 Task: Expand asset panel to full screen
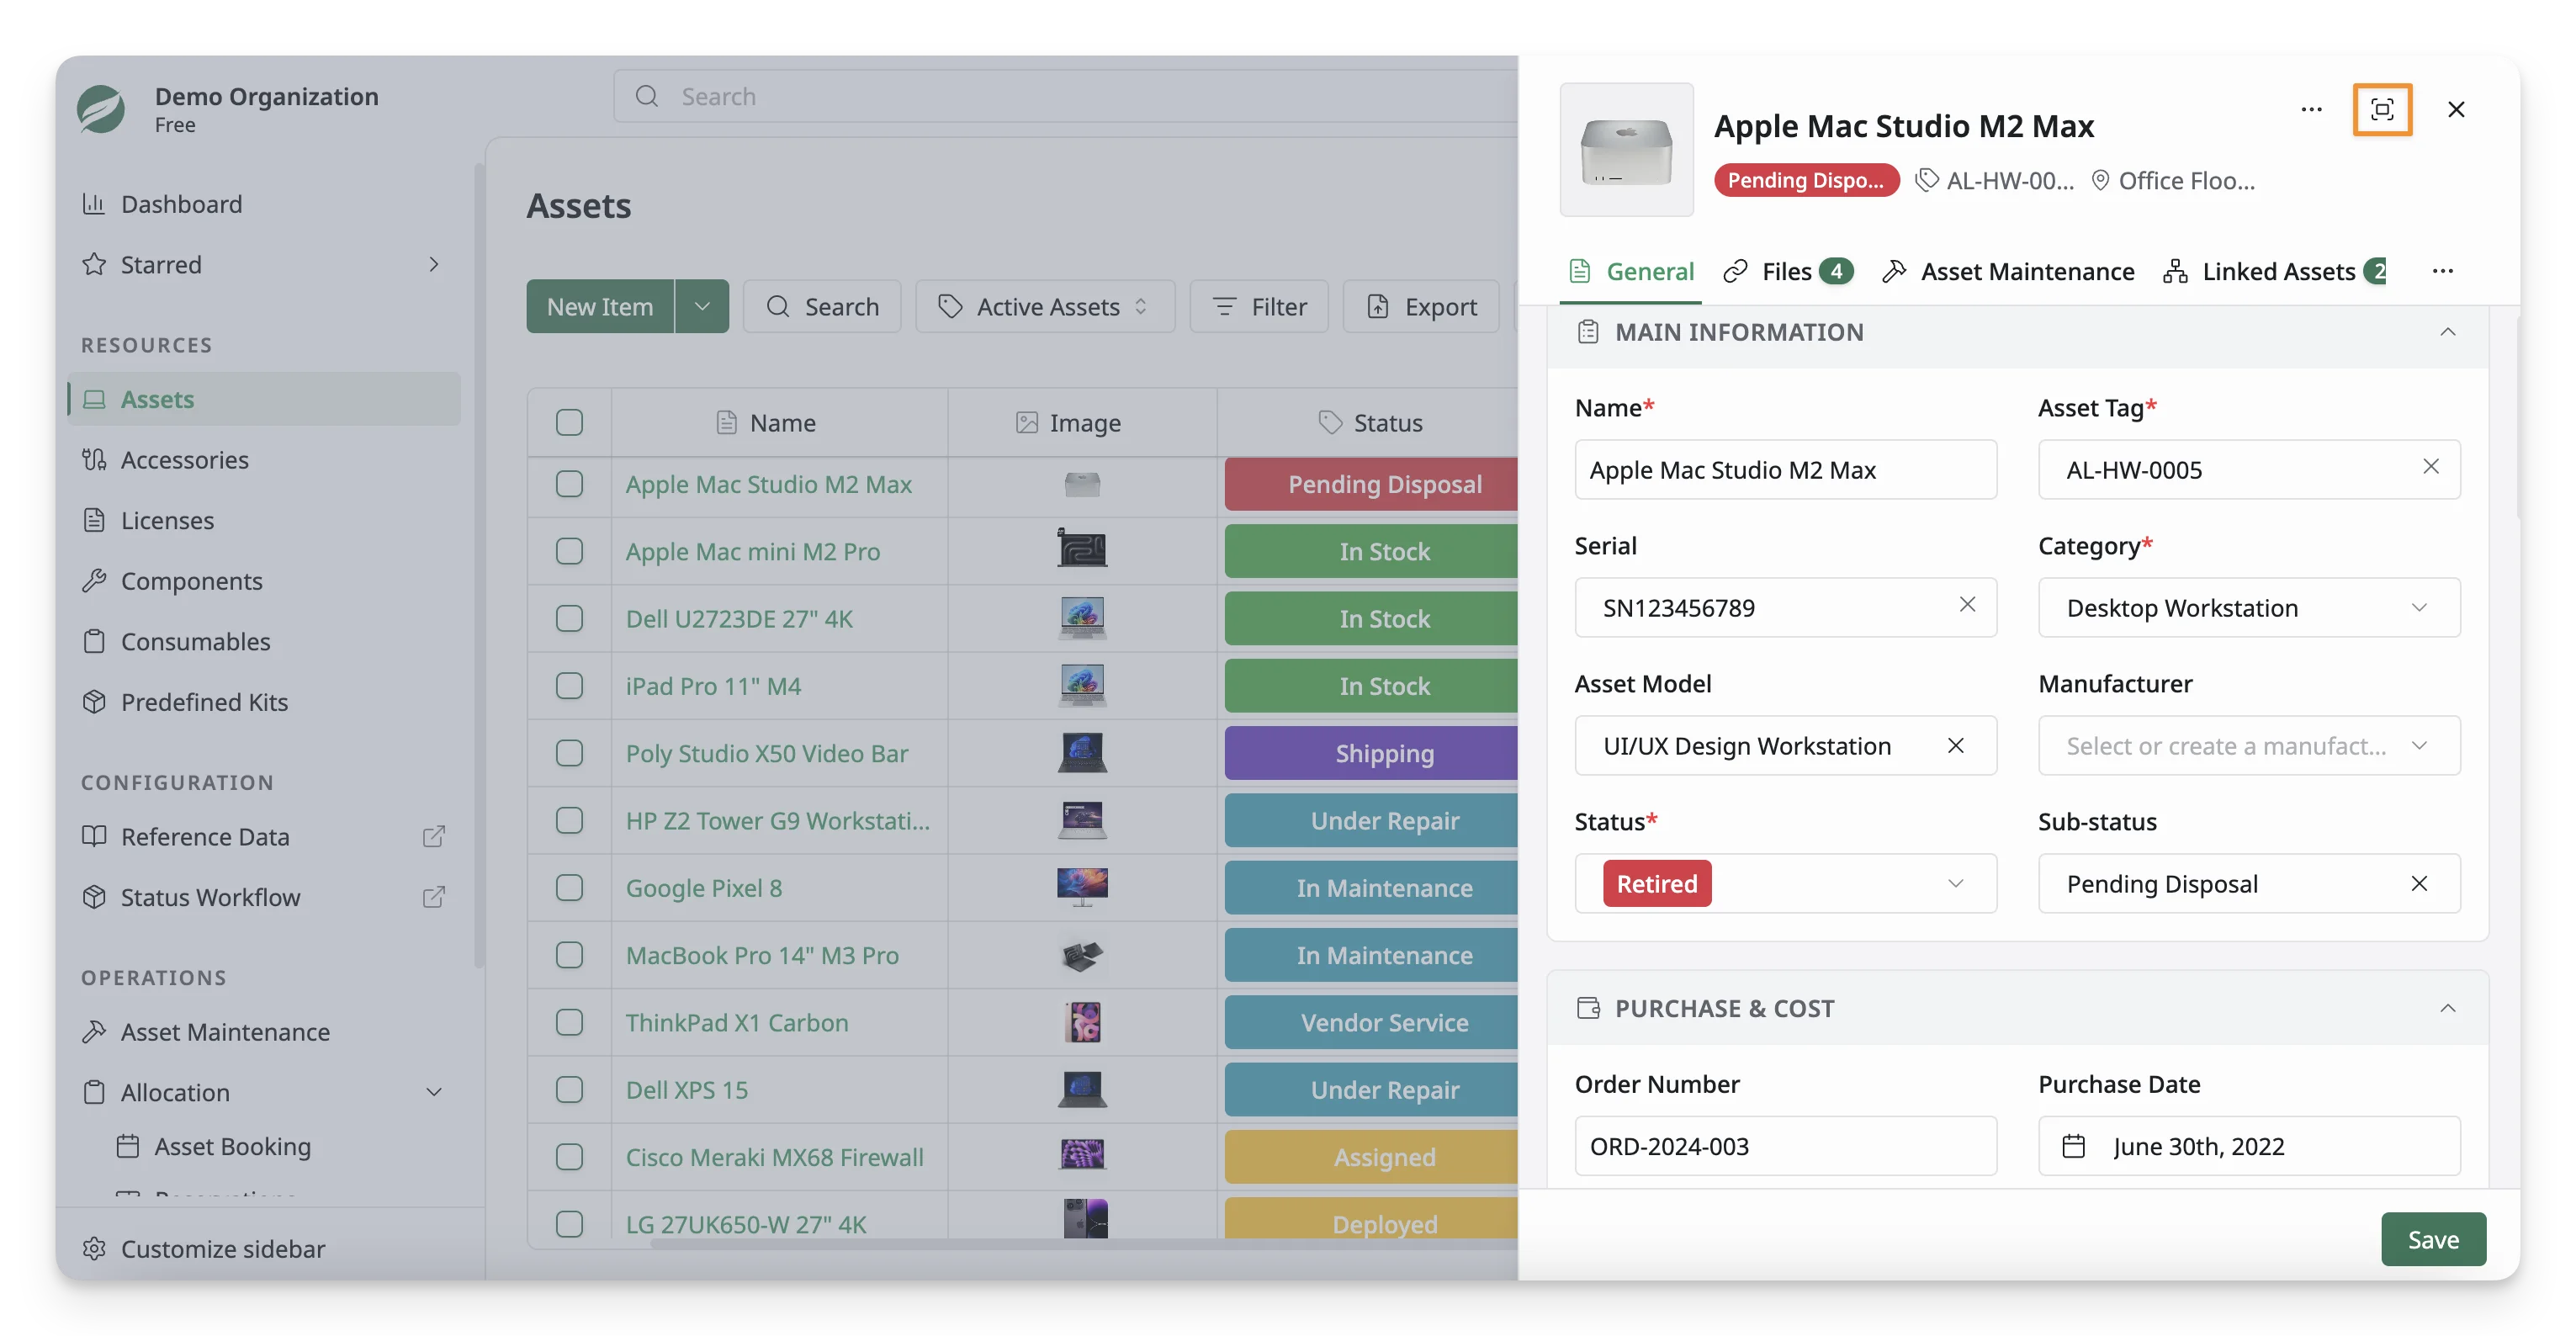pyautogui.click(x=2382, y=109)
